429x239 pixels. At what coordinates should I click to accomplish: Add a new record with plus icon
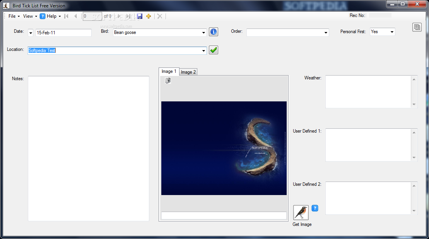coord(149,16)
